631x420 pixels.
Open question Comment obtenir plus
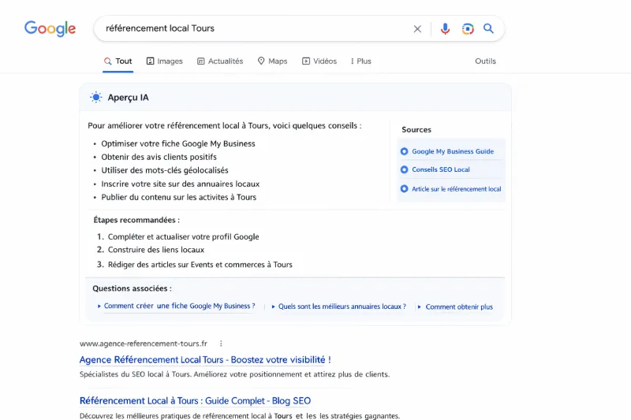click(459, 307)
